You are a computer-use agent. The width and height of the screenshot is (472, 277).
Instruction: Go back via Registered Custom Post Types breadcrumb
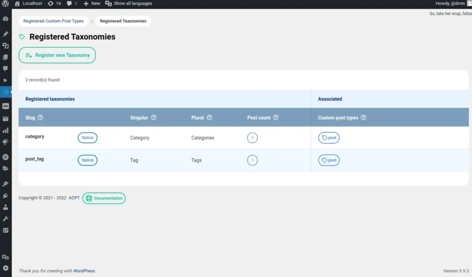[x=53, y=21]
